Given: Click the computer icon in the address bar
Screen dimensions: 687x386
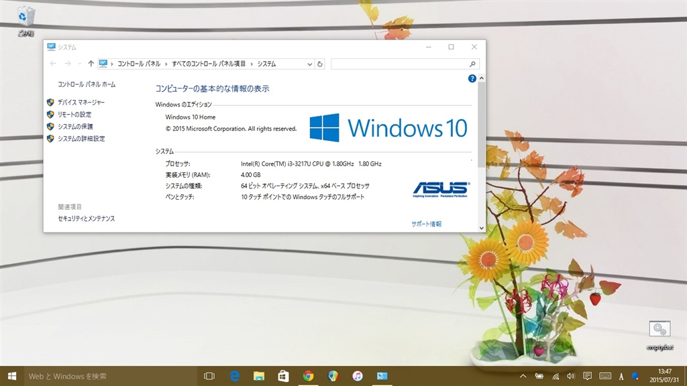Looking at the screenshot, I should click(103, 64).
